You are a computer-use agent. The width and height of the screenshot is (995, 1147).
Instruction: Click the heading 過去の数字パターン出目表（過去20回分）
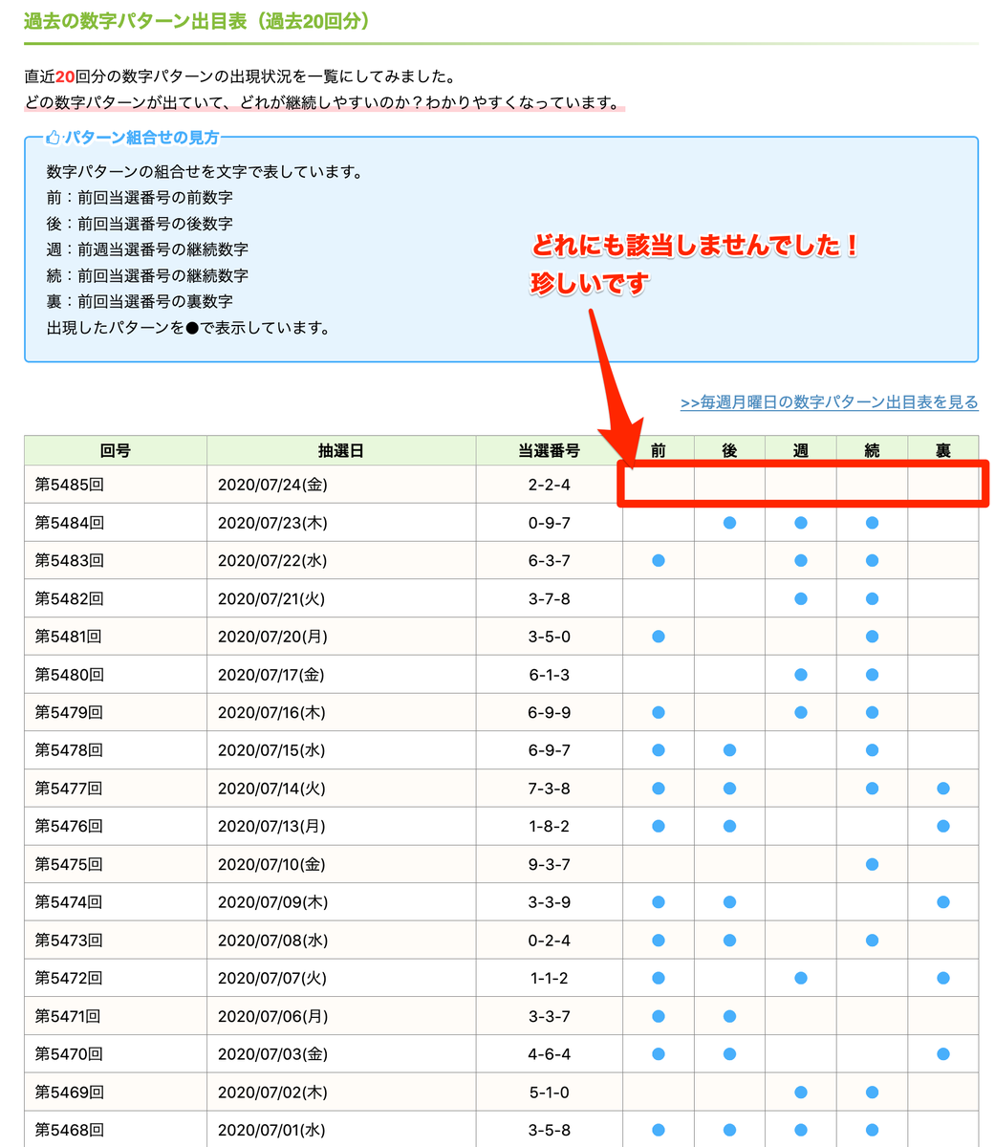[x=197, y=21]
